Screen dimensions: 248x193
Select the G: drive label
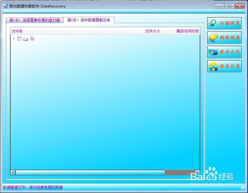pyautogui.click(x=32, y=39)
